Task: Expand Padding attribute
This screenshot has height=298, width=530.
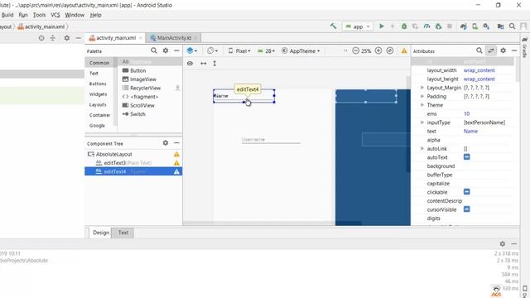Action: (422, 96)
